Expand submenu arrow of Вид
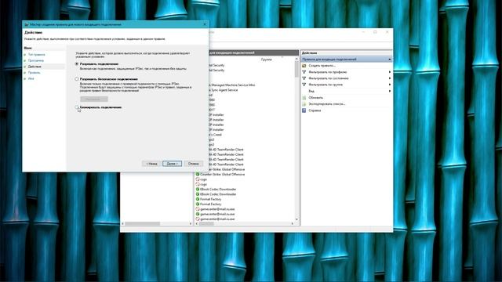Image resolution: width=502 pixels, height=282 pixels. (x=390, y=91)
